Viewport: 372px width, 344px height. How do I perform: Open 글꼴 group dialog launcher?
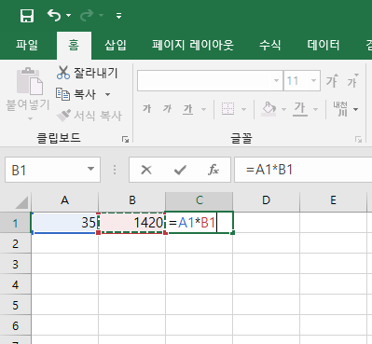pos(358,139)
